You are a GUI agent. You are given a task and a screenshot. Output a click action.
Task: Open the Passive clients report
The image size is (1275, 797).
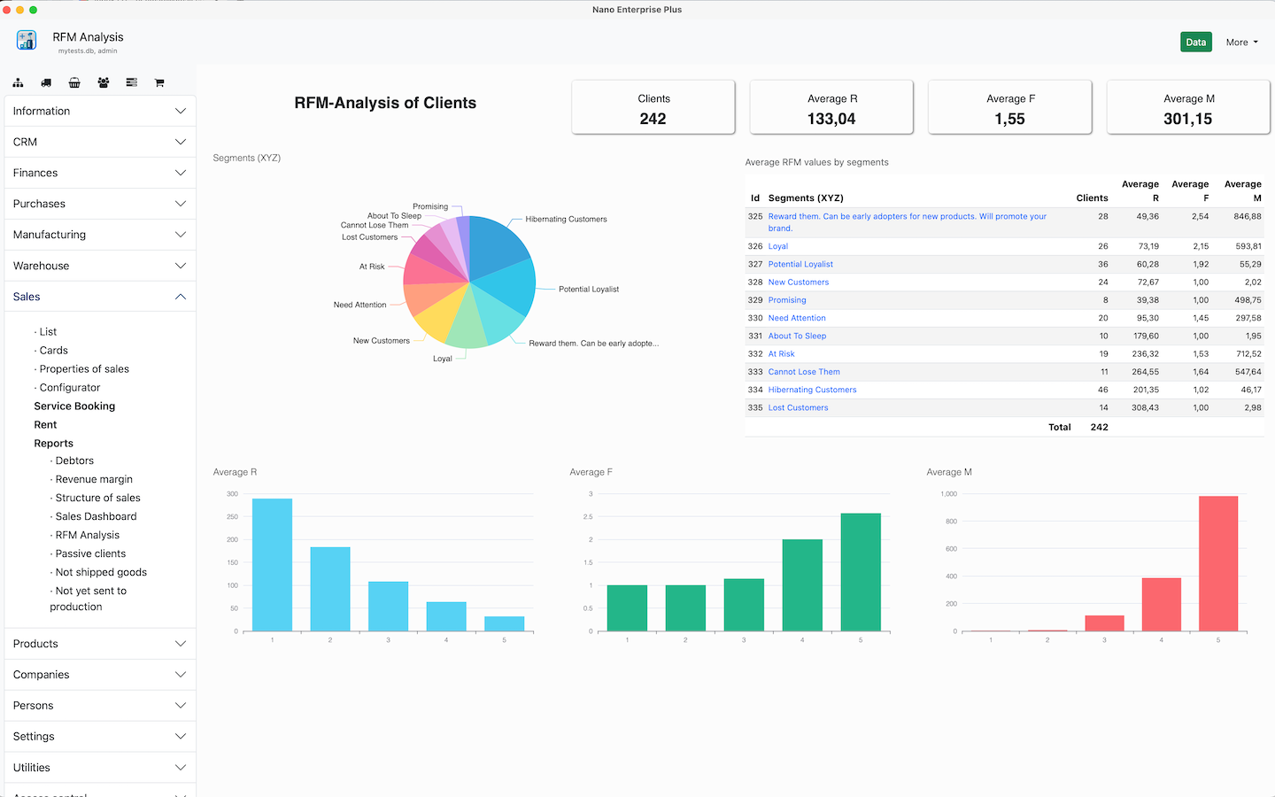click(x=90, y=553)
